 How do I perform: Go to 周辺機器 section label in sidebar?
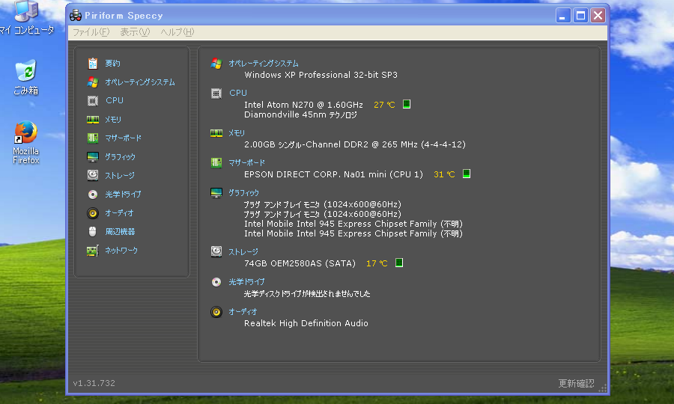tap(120, 231)
